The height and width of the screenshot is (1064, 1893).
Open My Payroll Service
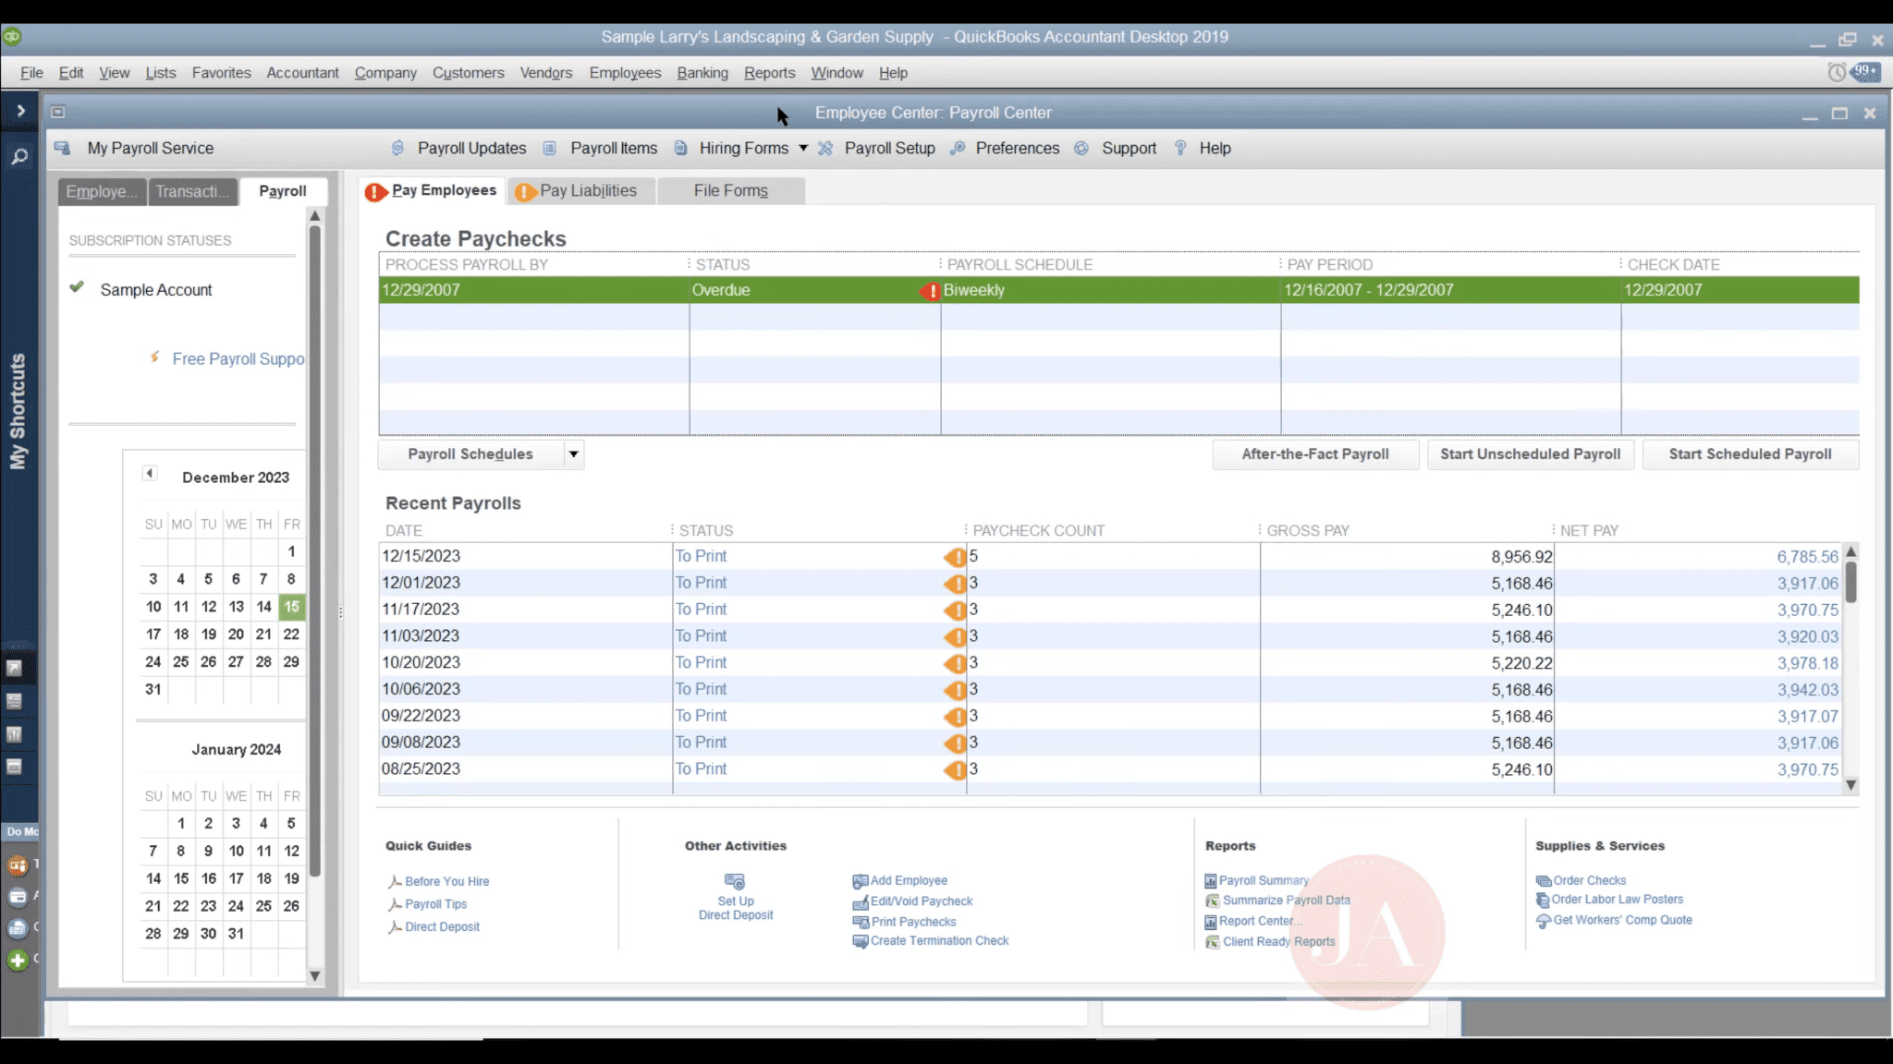(149, 148)
